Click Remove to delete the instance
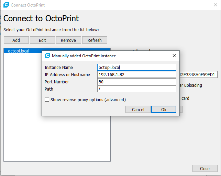Viewport: 221px width, 176px height. click(x=68, y=40)
